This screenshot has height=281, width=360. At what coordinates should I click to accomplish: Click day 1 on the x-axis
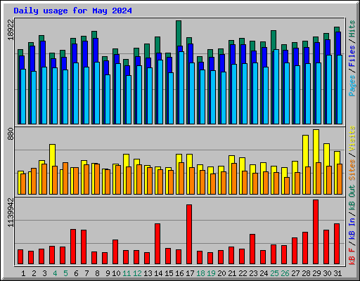[23, 273]
